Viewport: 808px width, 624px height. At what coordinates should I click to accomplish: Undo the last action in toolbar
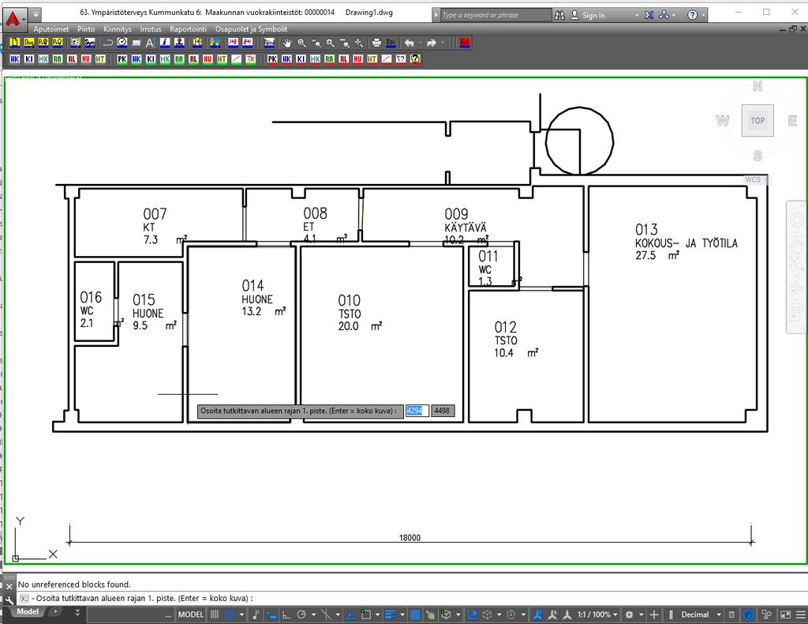(x=410, y=43)
